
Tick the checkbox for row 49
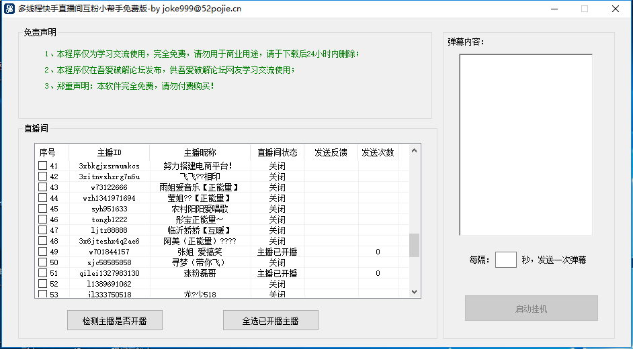coord(43,252)
